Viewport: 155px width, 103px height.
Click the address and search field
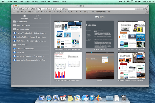tap(87, 9)
